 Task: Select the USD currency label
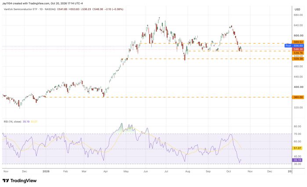(297, 9)
